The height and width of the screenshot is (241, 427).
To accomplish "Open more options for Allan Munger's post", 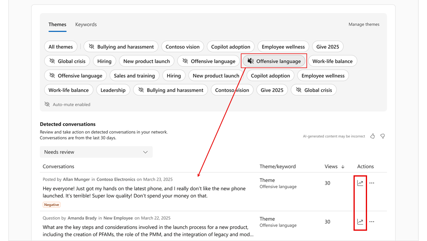I will point(372,183).
